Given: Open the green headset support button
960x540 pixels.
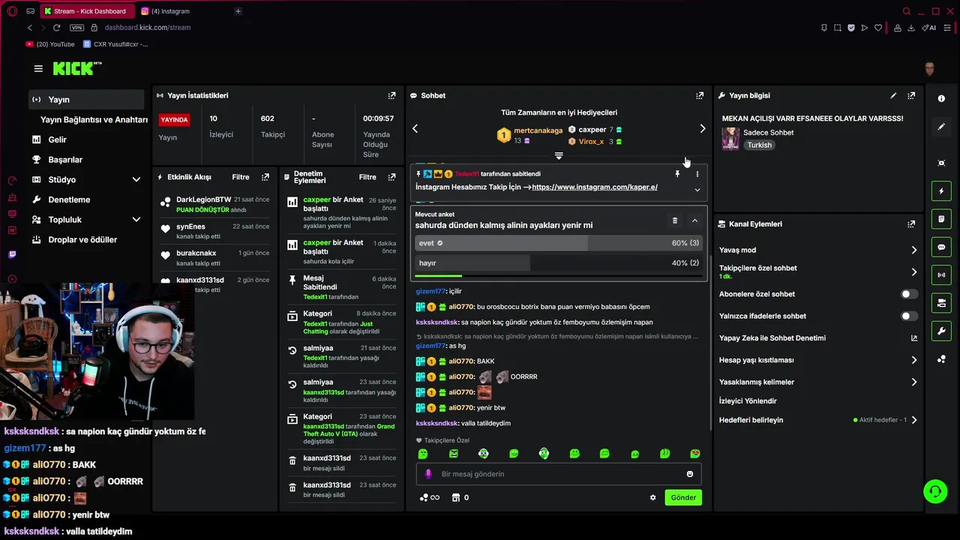Looking at the screenshot, I should click(935, 491).
